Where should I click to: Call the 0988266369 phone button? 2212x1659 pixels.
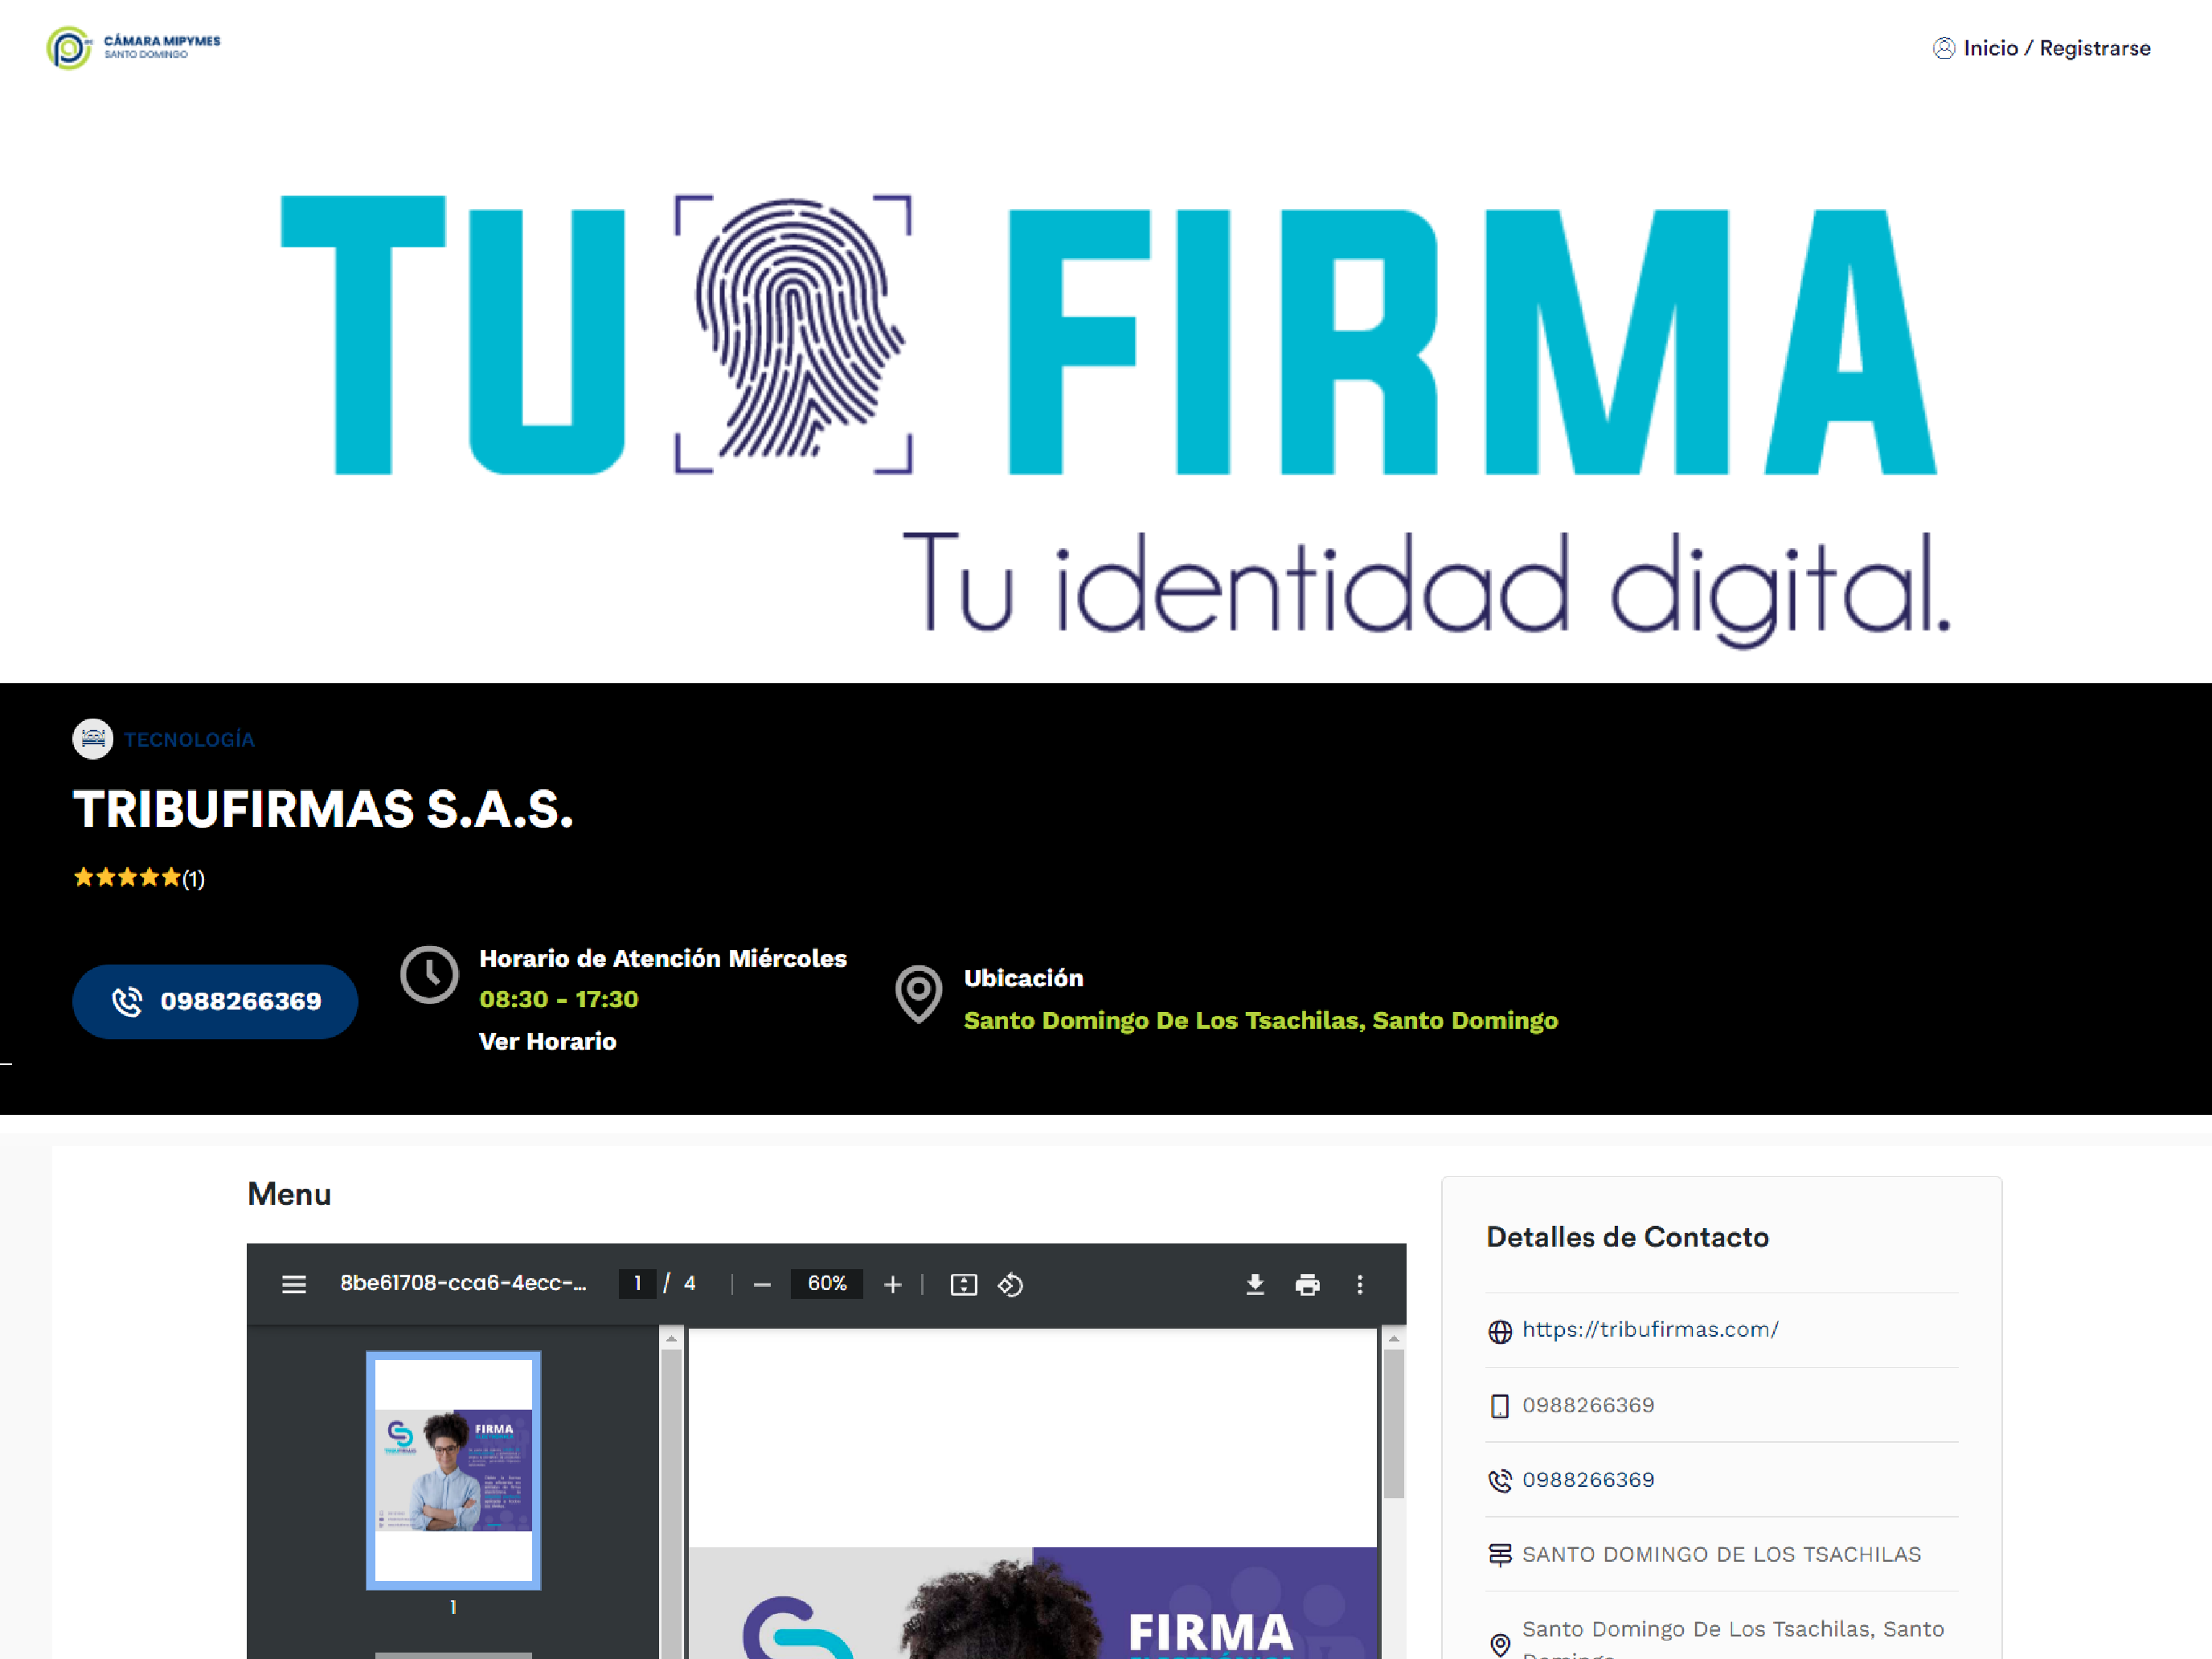215,1001
